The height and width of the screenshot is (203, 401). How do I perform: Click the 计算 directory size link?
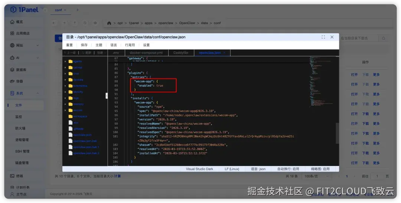coord(117,176)
